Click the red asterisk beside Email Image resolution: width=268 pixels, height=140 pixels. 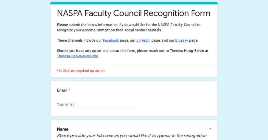tap(69, 90)
